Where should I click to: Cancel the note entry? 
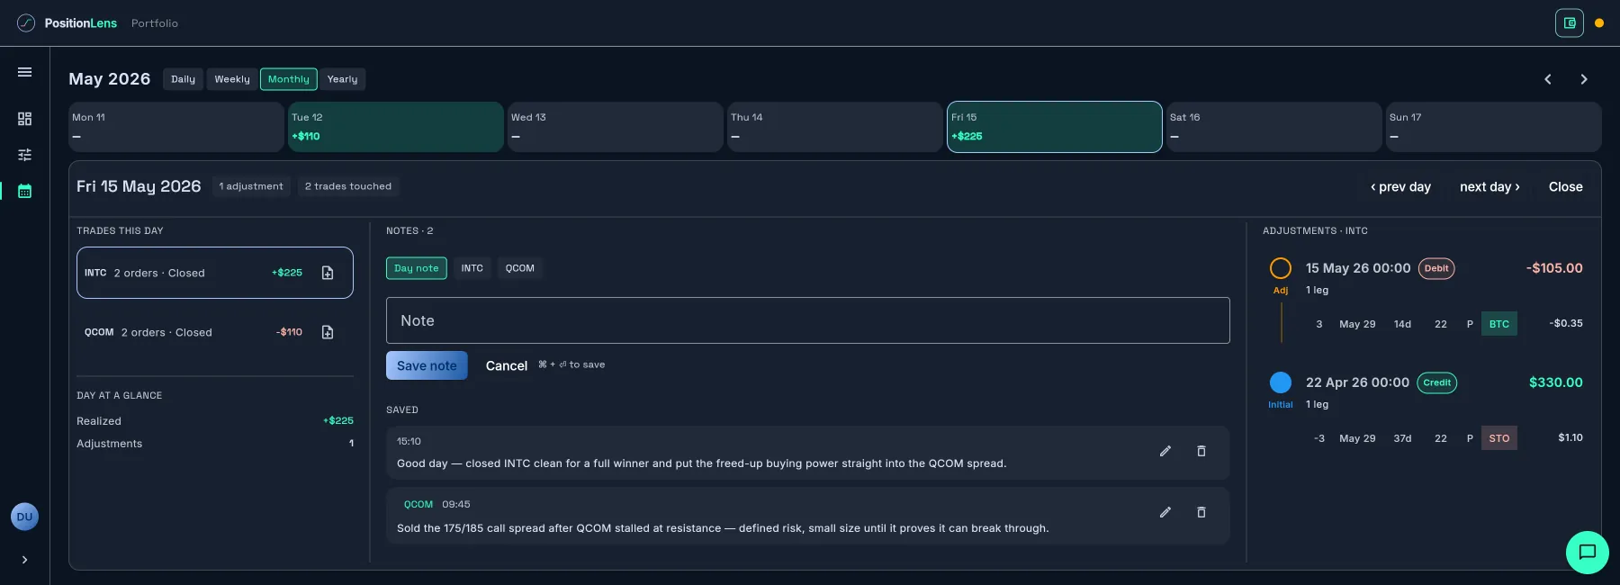coord(507,365)
